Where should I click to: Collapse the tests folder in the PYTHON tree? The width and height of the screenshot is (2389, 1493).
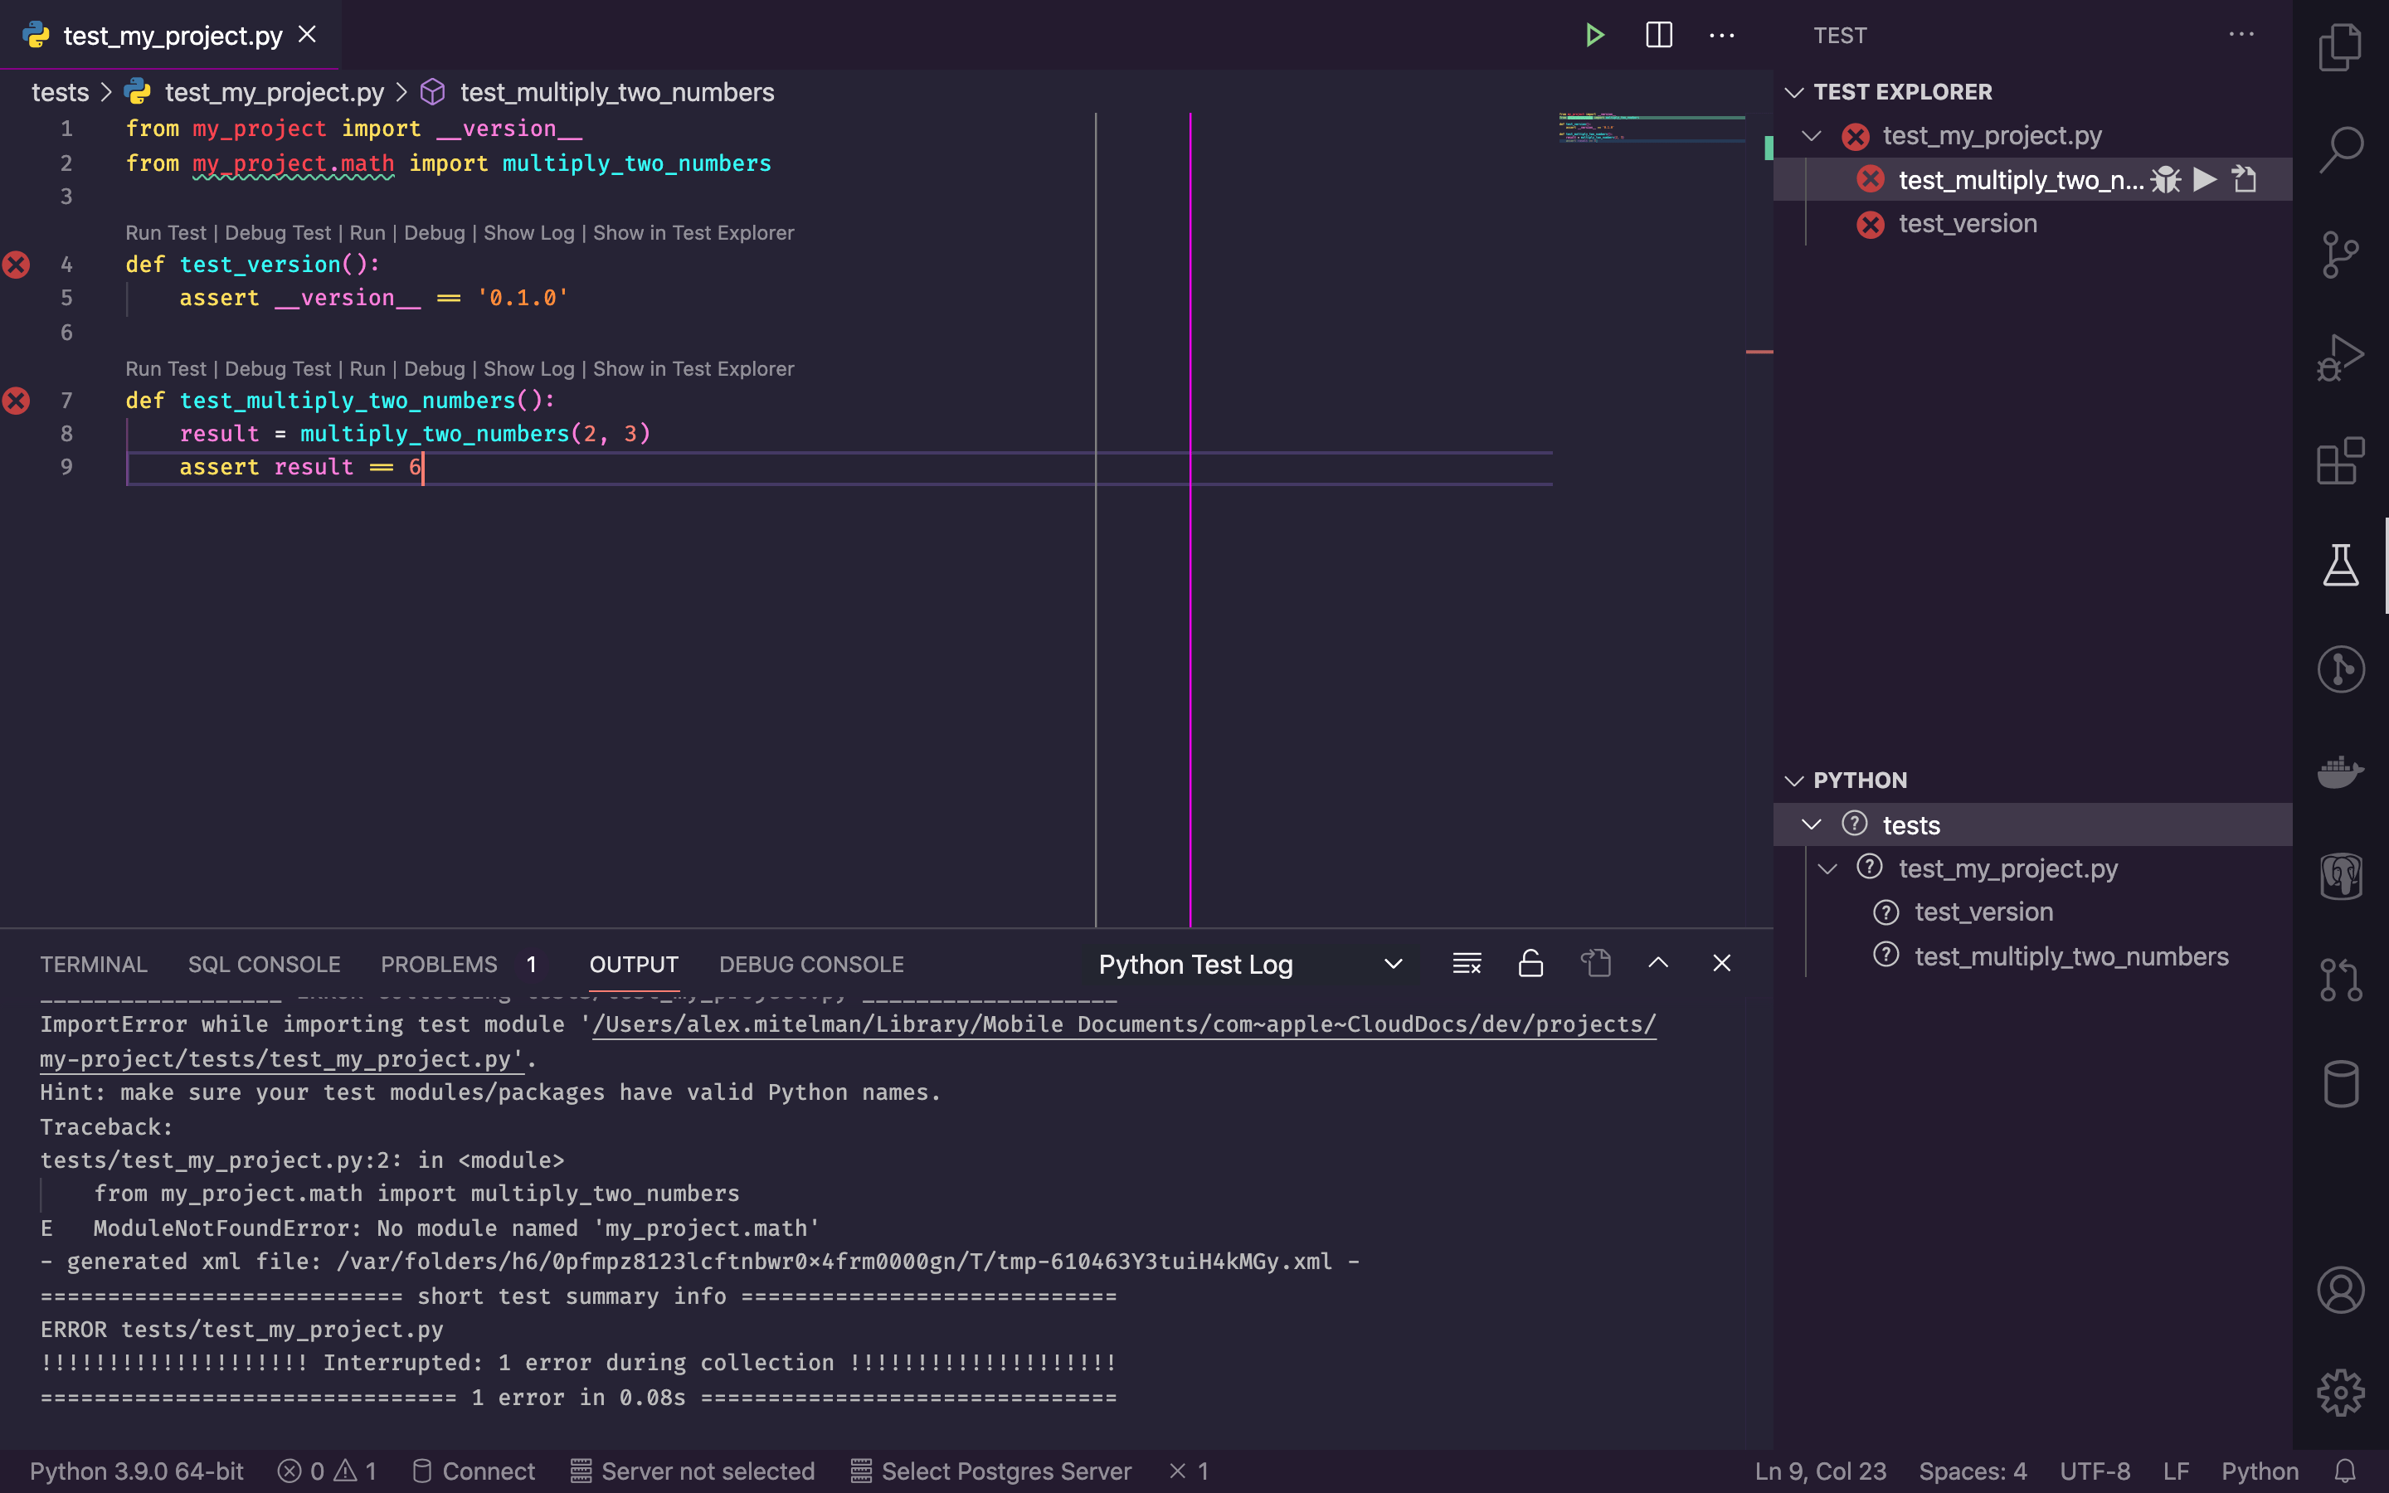coord(1812,824)
